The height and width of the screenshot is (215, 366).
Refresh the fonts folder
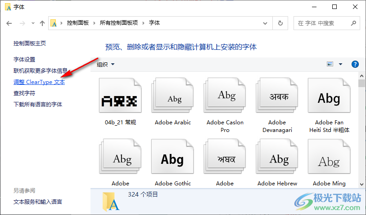tap(280, 23)
